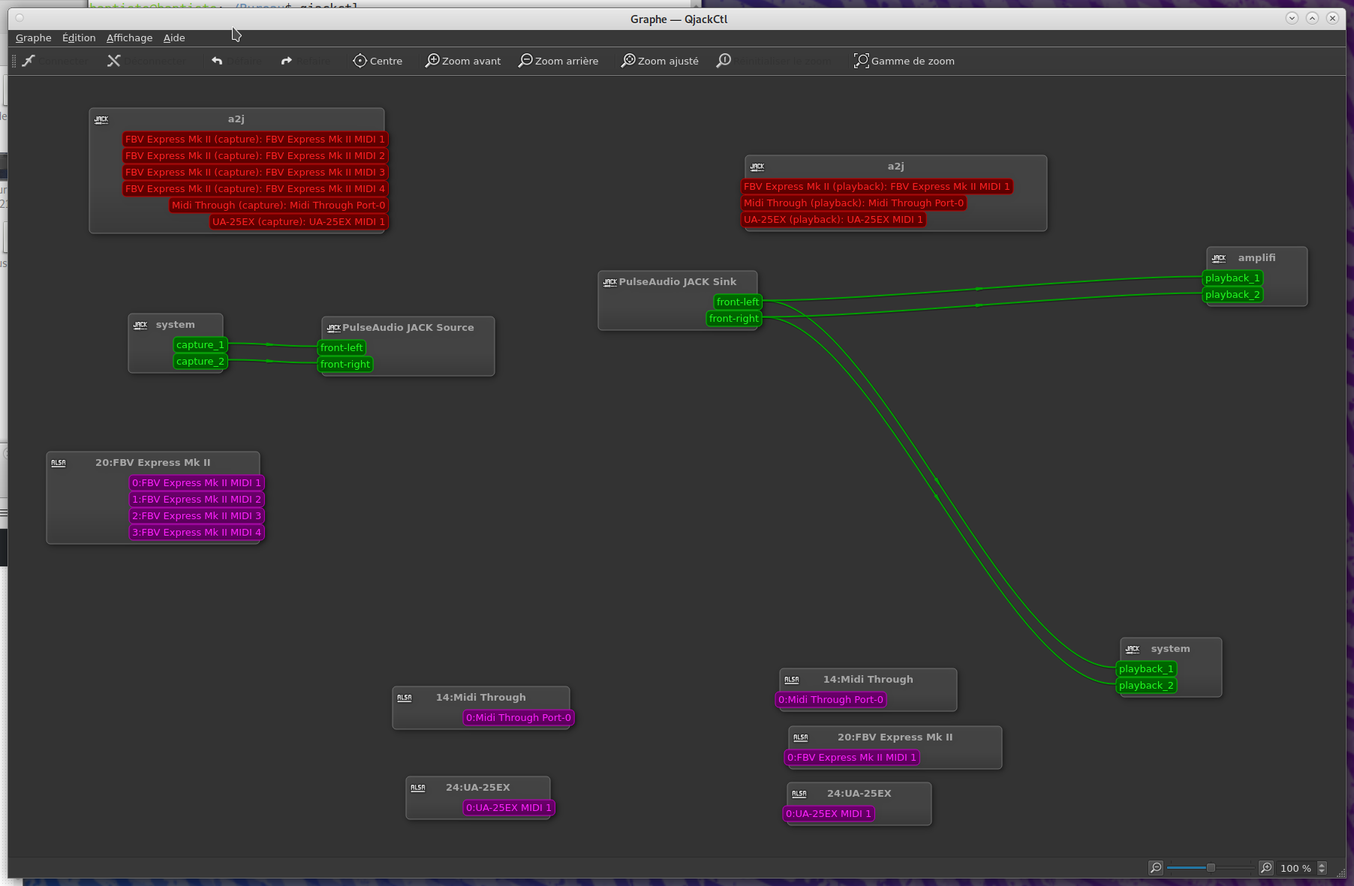1354x886 pixels.
Task: Click the JACK icon on PulseAudio JACK Sink
Action: coord(610,282)
